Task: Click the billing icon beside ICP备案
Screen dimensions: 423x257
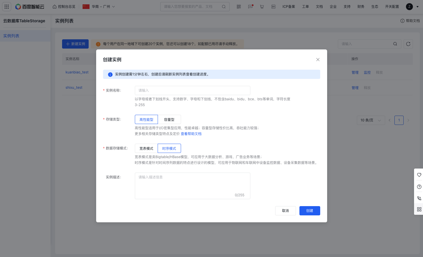Action: [x=273, y=6]
